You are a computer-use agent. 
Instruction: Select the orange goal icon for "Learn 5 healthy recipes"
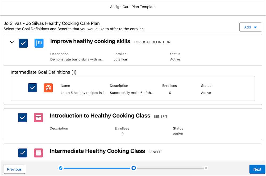click(x=48, y=88)
